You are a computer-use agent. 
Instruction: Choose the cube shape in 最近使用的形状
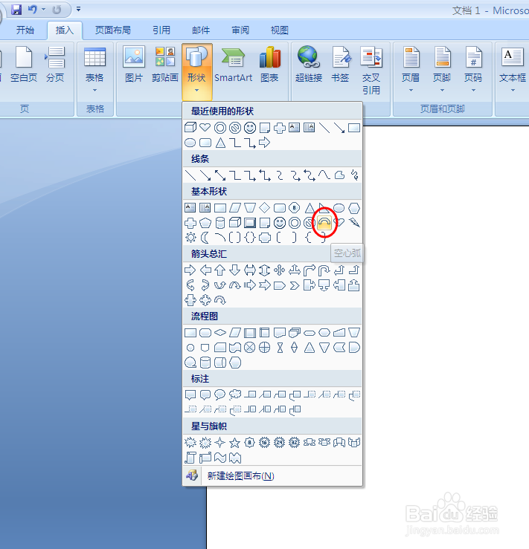pos(190,128)
